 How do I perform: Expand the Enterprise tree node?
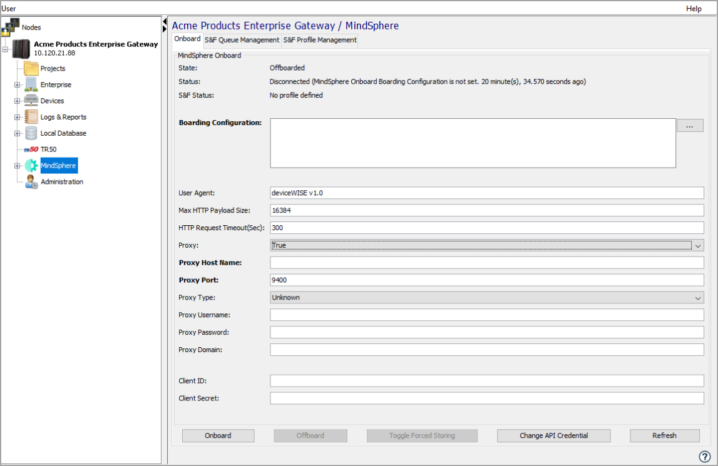17,84
